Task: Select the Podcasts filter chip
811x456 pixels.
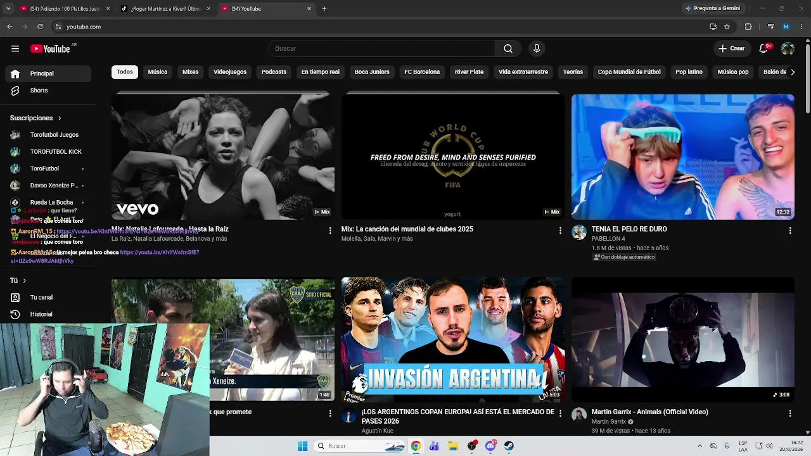Action: [x=274, y=72]
